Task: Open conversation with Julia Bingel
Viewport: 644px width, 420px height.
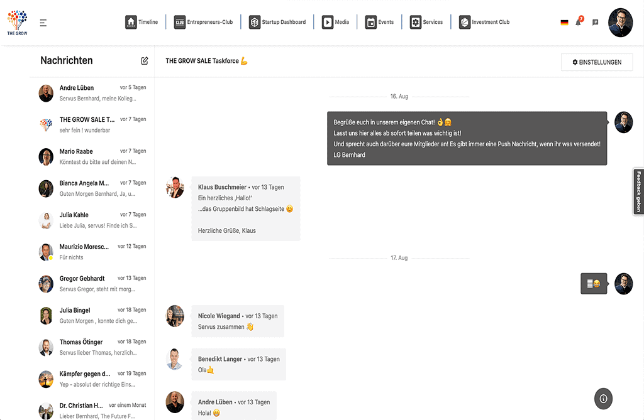Action: pos(92,315)
